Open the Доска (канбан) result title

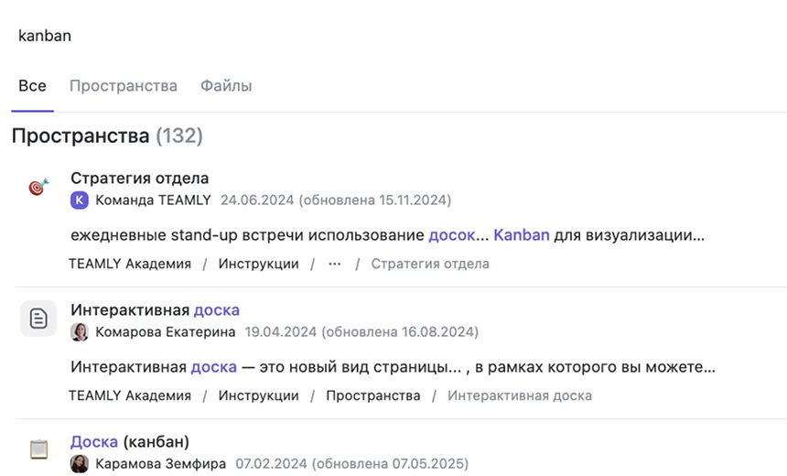coord(130,442)
